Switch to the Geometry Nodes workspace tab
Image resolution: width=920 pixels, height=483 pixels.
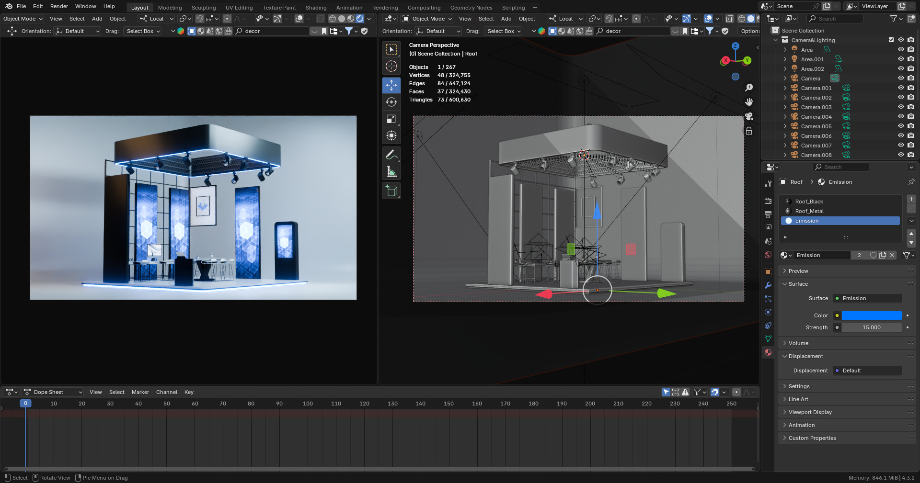coord(471,8)
